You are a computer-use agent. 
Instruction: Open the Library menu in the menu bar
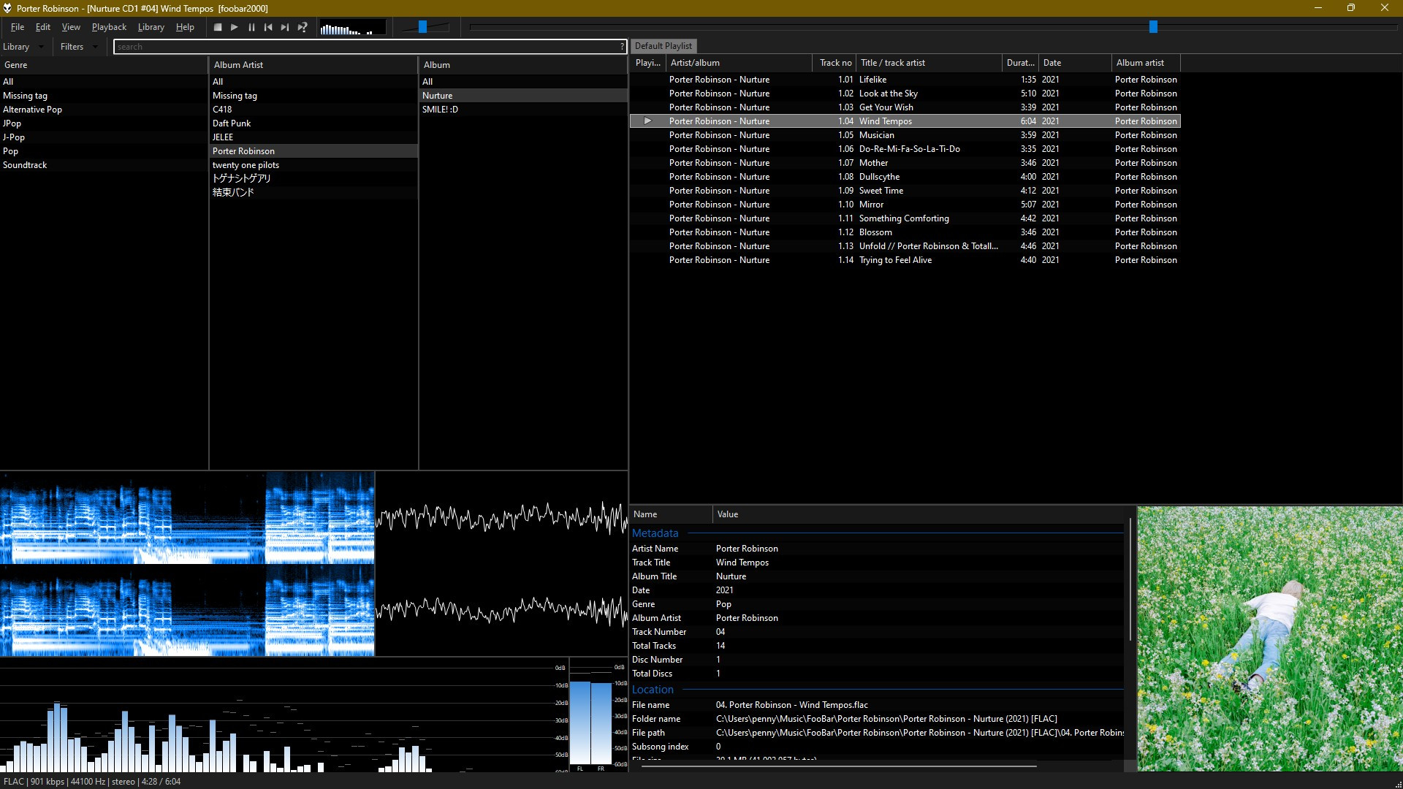[151, 27]
